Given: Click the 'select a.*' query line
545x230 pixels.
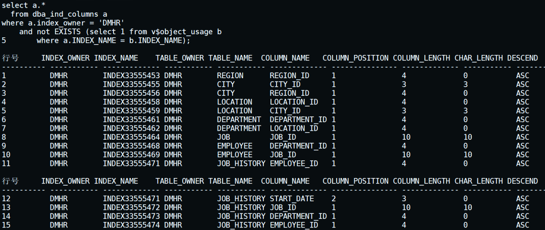Looking at the screenshot, I should 23,5.
